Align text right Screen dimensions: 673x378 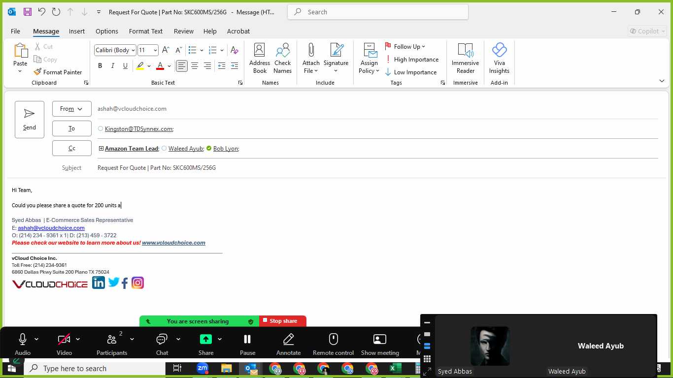pos(207,66)
